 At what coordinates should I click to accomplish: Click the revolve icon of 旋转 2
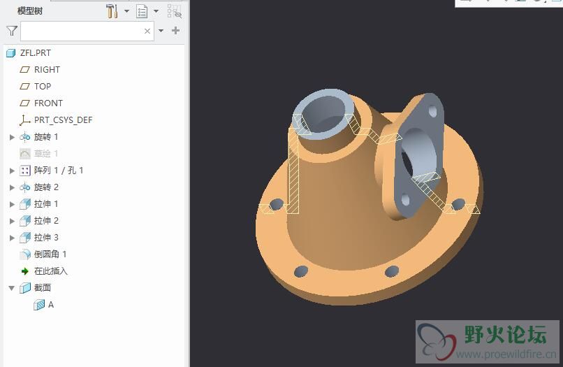[x=24, y=187]
